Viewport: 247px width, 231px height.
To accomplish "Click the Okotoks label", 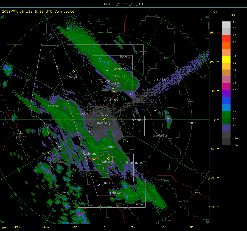I will [x=110, y=183].
